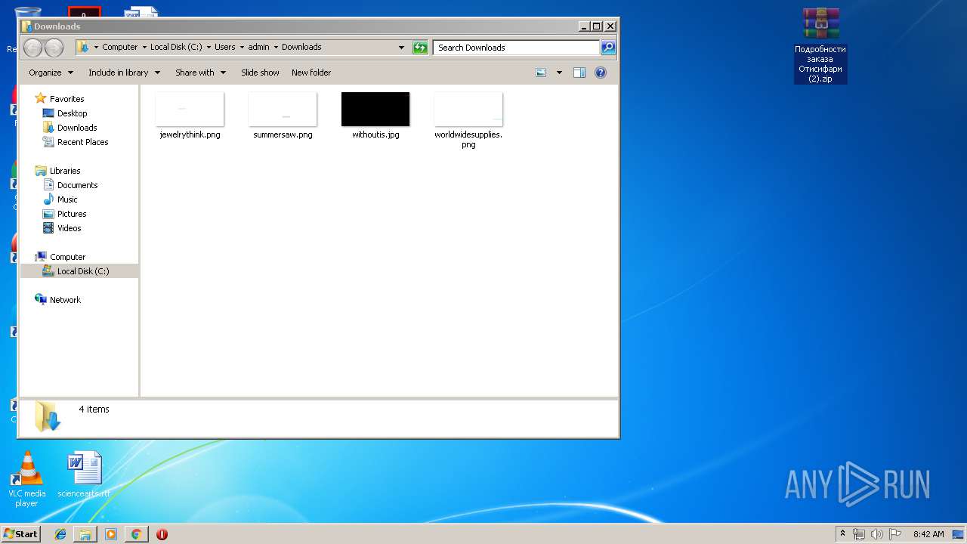This screenshot has height=544, width=967.
Task: Click the network tray icon
Action: tap(859, 534)
